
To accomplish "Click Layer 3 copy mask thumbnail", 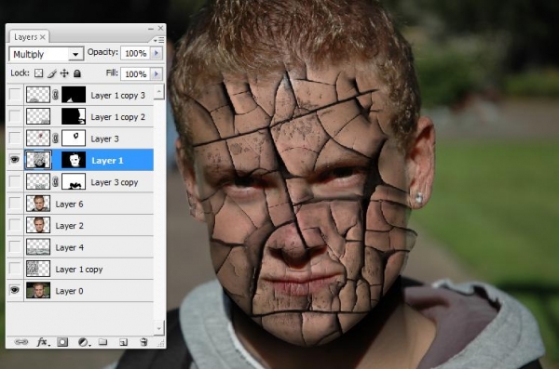I will click(x=74, y=181).
